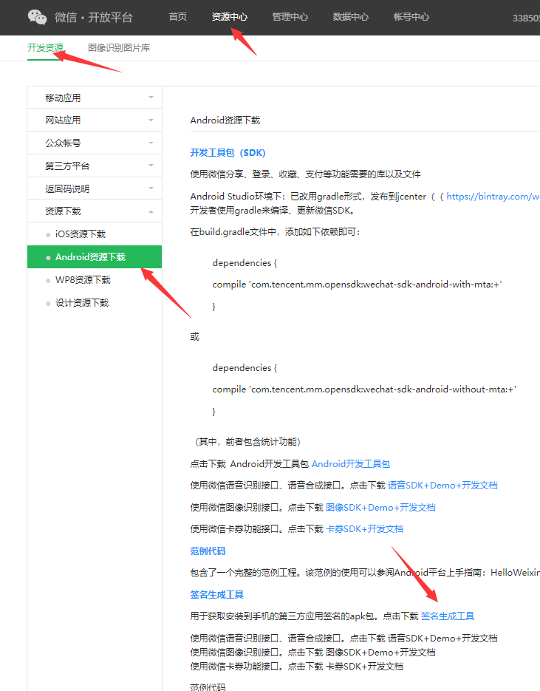
Task: Expand the 返回码说明 dropdown arrow
Action: point(151,189)
